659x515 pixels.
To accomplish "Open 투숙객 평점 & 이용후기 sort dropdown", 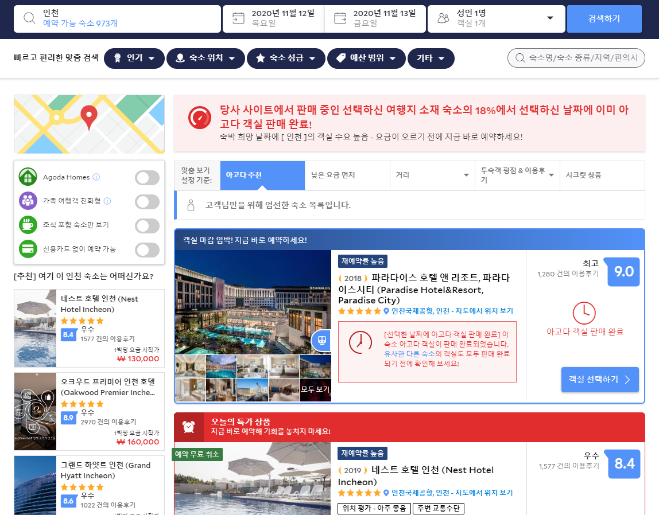I will click(x=517, y=175).
